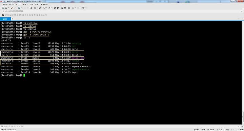Click the Find magnifier icon

click(31, 8)
